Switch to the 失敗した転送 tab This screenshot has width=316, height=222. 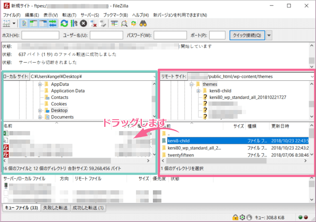pos(55,208)
